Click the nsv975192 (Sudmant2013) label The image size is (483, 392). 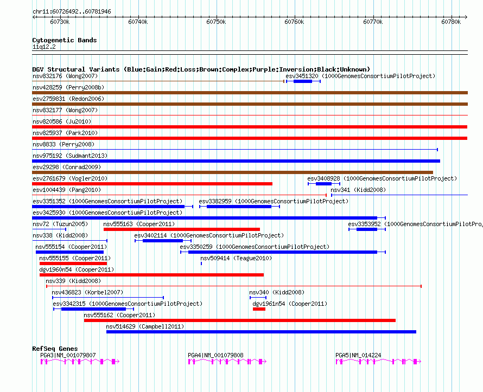[70, 156]
